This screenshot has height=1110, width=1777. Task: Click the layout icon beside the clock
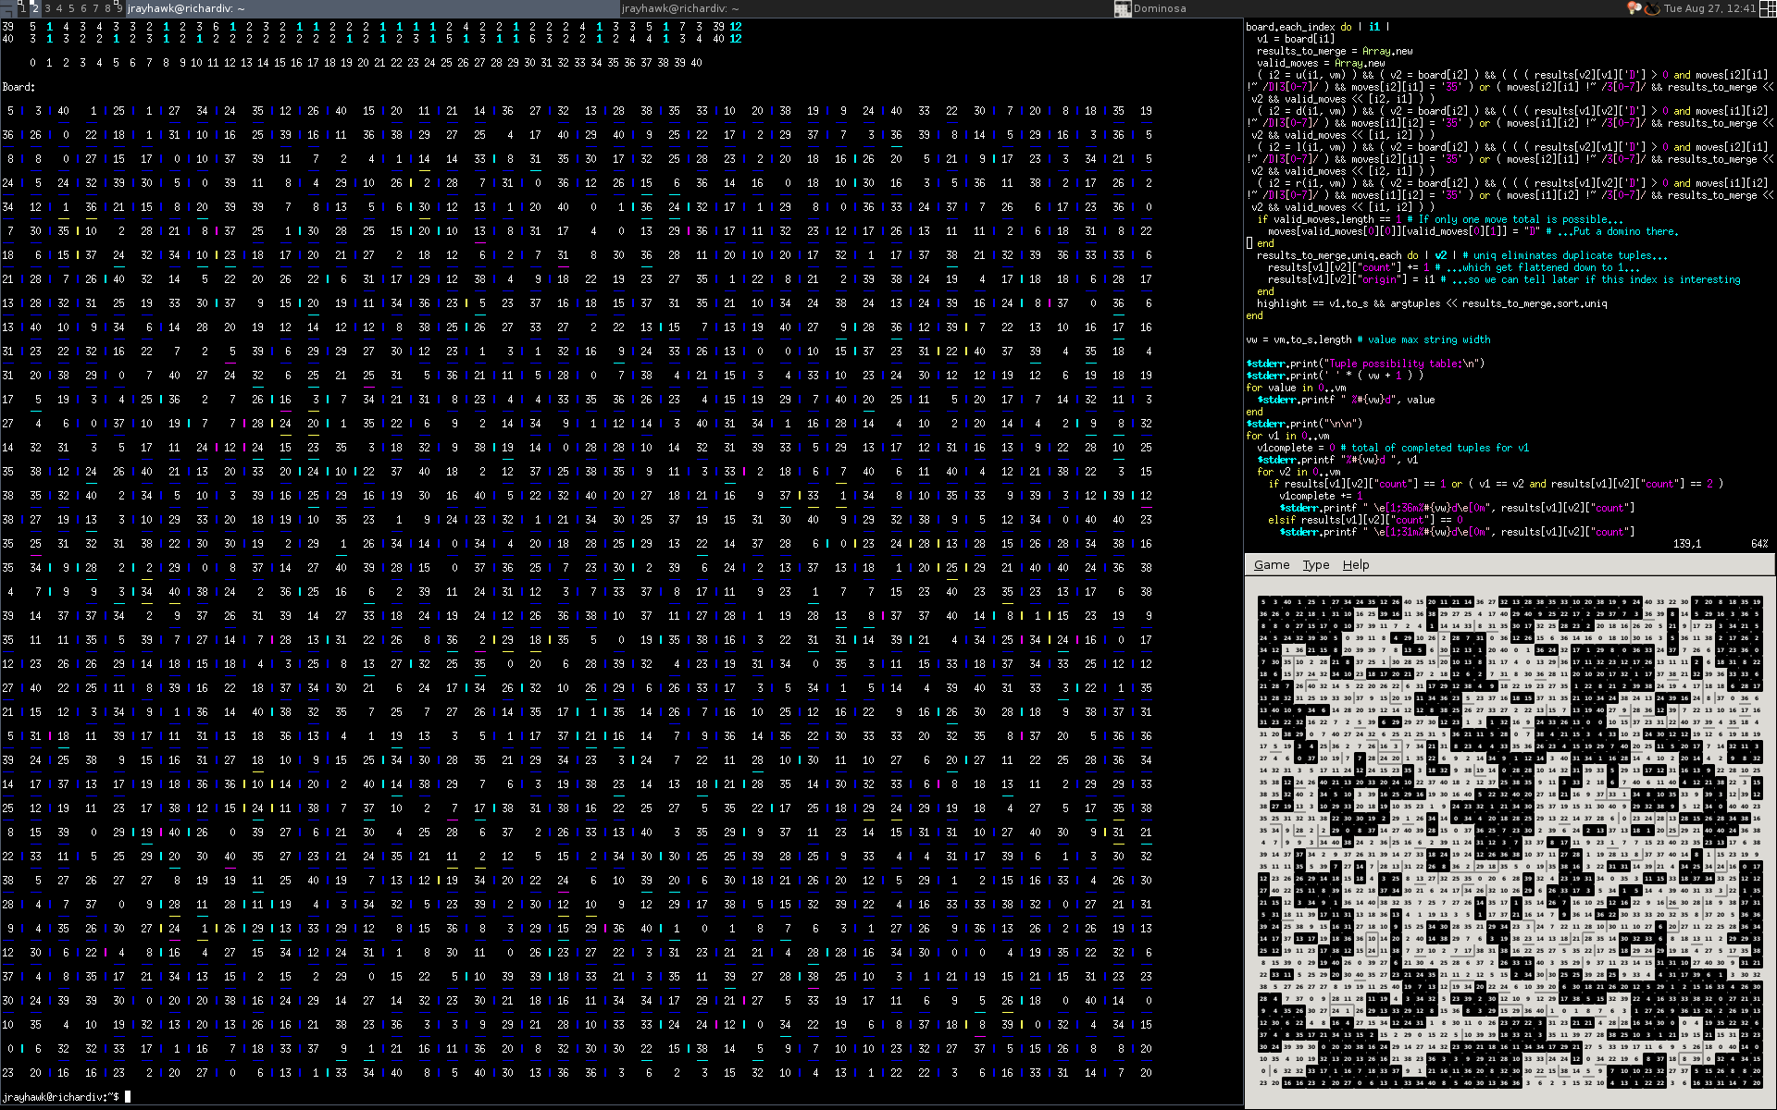1768,8
